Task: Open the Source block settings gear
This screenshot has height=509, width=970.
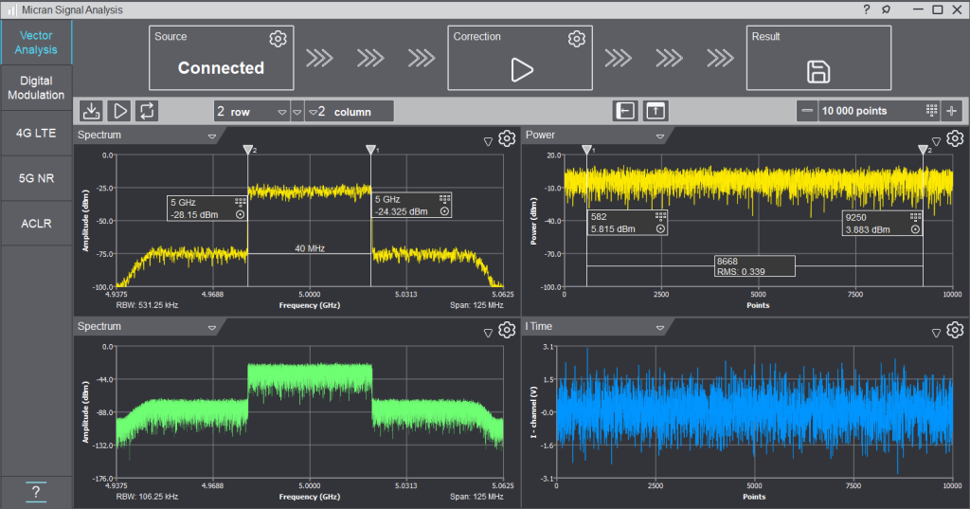Action: [278, 39]
